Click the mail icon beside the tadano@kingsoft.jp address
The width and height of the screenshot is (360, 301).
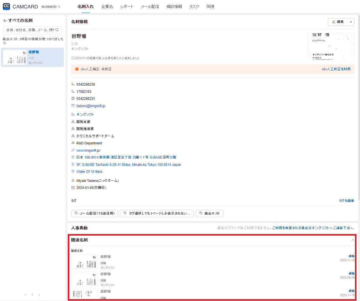coord(73,105)
